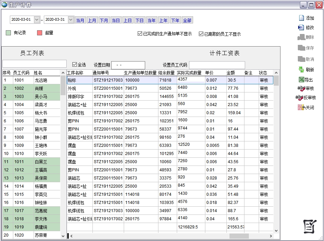Click the 修改 (Modify) icon

pyautogui.click(x=301, y=28)
